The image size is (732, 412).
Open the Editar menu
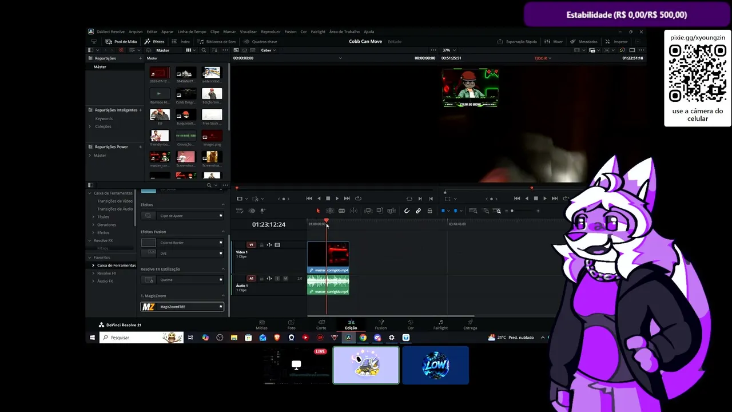[x=152, y=32]
